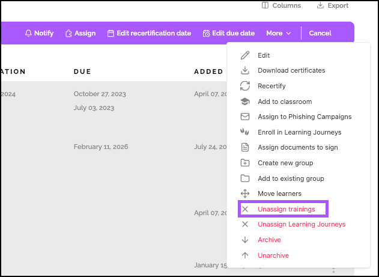The image size is (379, 277).
Task: Select Unassign trainings from menu
Action: click(286, 209)
